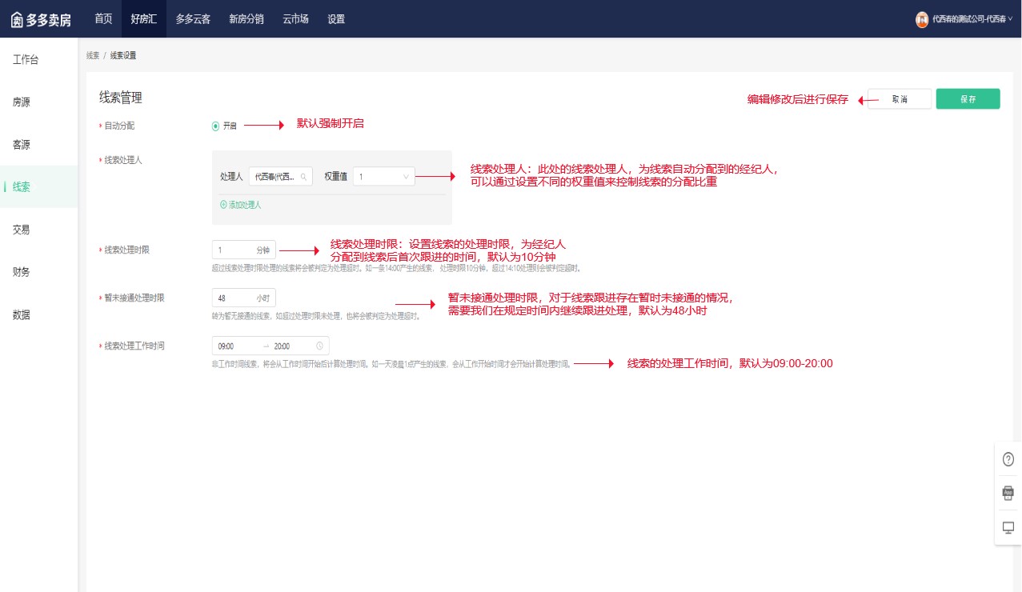Open 财务 in the sidebar
Viewport: 1022px width, 592px height.
click(22, 272)
